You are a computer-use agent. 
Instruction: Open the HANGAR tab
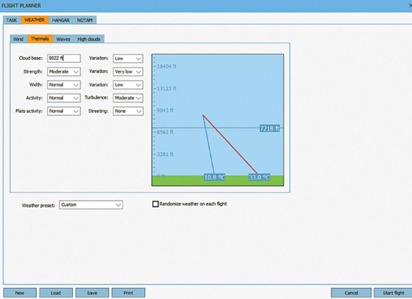coord(61,20)
